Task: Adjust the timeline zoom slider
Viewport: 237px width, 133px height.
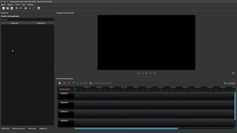Action: click(x=102, y=83)
